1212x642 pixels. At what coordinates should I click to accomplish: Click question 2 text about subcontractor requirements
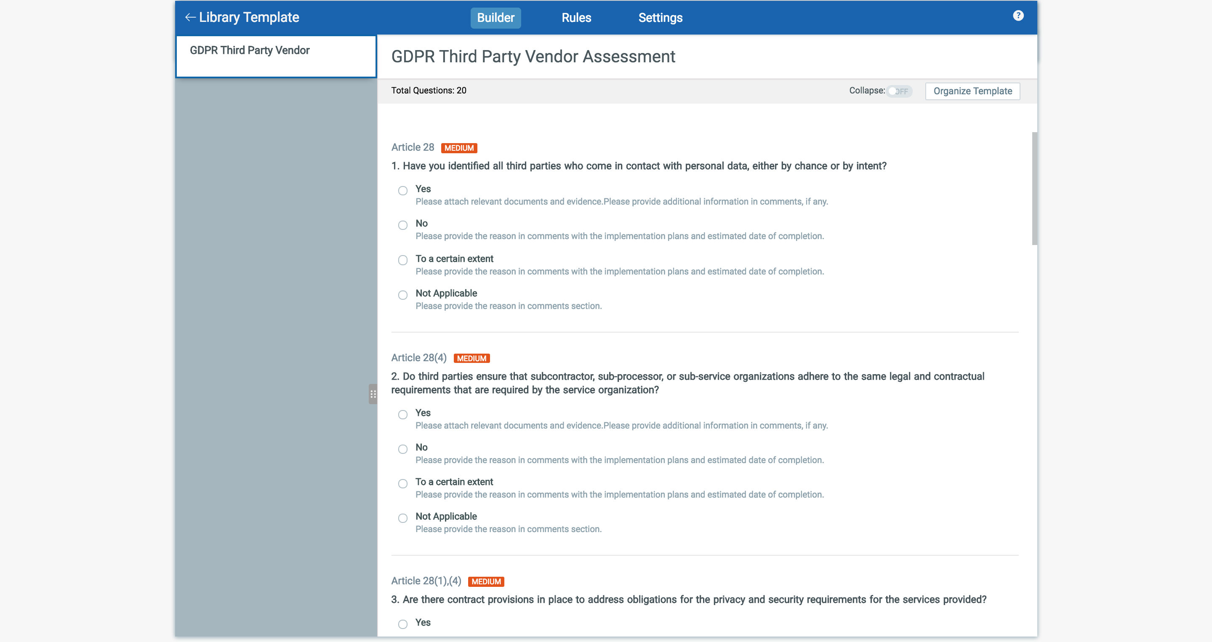pyautogui.click(x=687, y=383)
